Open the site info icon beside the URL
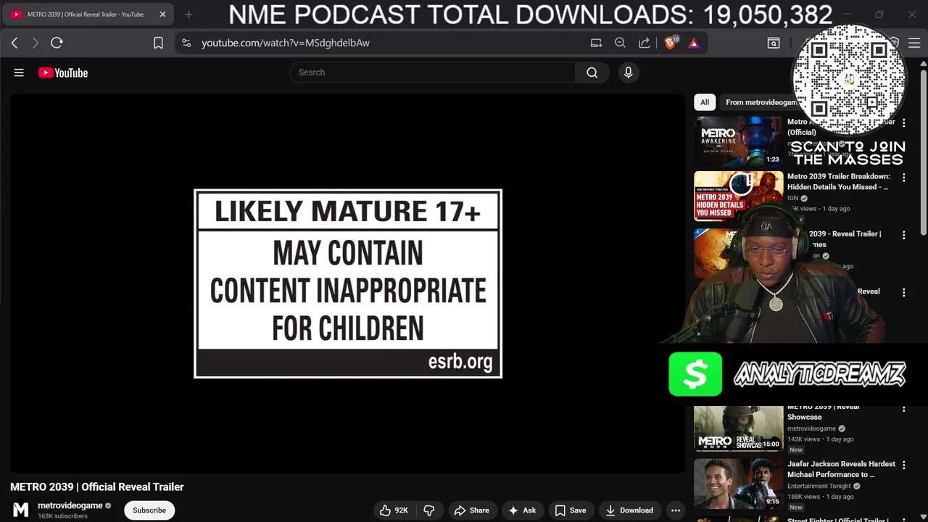928x522 pixels. (186, 43)
